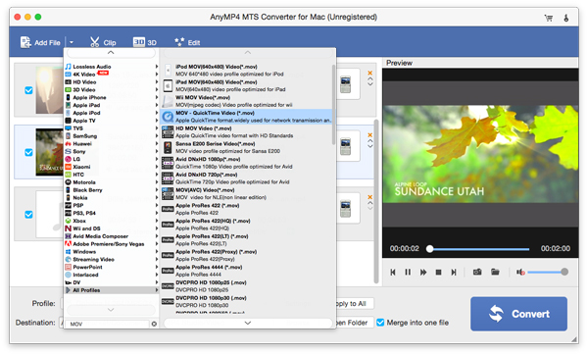Image resolution: width=588 pixels, height=355 pixels.
Task: Seek along the preview progress bar
Action: point(479,249)
